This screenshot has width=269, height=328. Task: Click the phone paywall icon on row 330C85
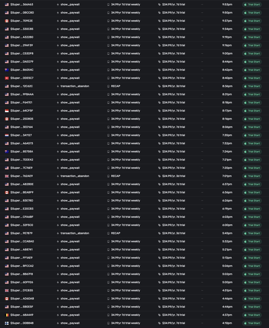[108, 29]
